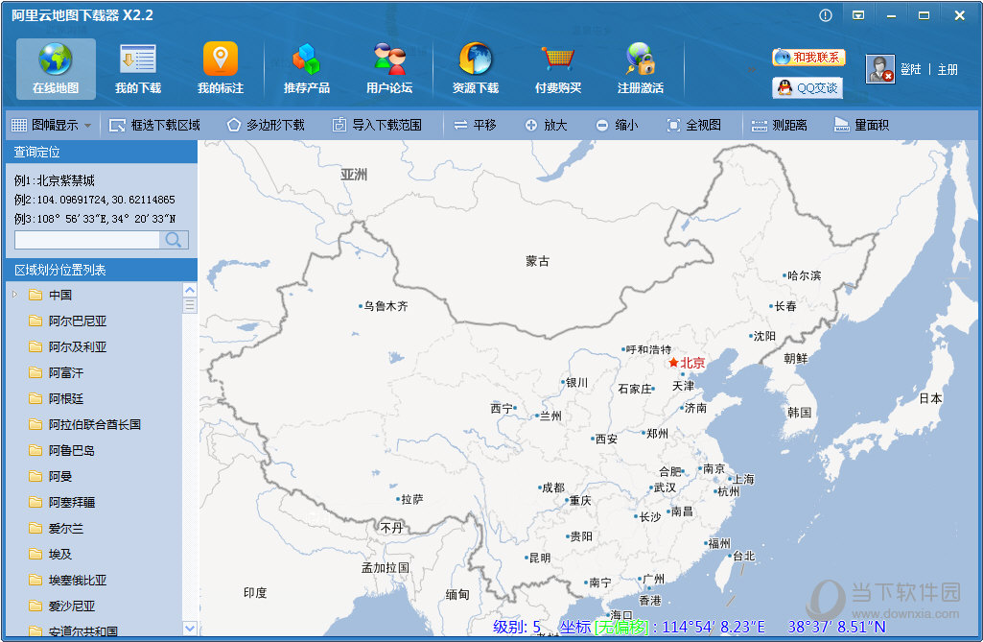Select the 量面积 measure area tool

pyautogui.click(x=861, y=126)
